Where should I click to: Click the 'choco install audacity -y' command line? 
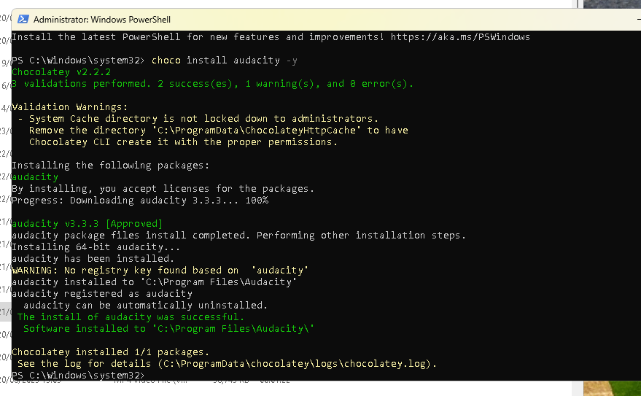tap(225, 61)
